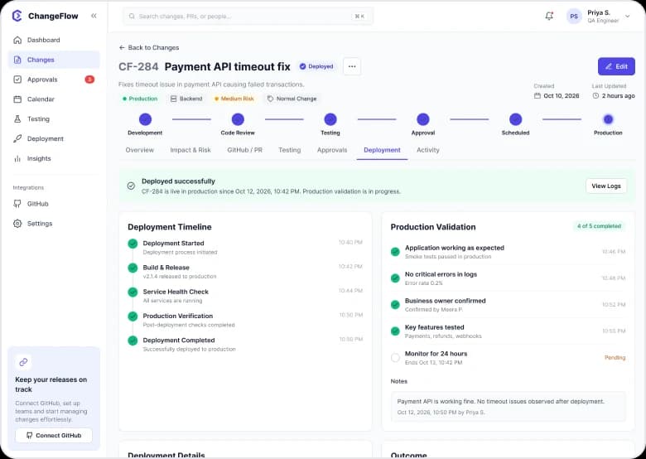The width and height of the screenshot is (646, 459).
Task: Click the PS user avatar
Action: (x=574, y=17)
